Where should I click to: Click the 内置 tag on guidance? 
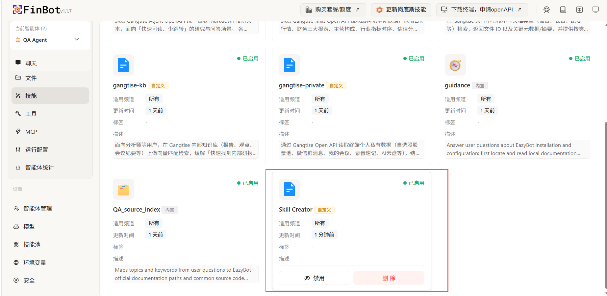click(480, 86)
